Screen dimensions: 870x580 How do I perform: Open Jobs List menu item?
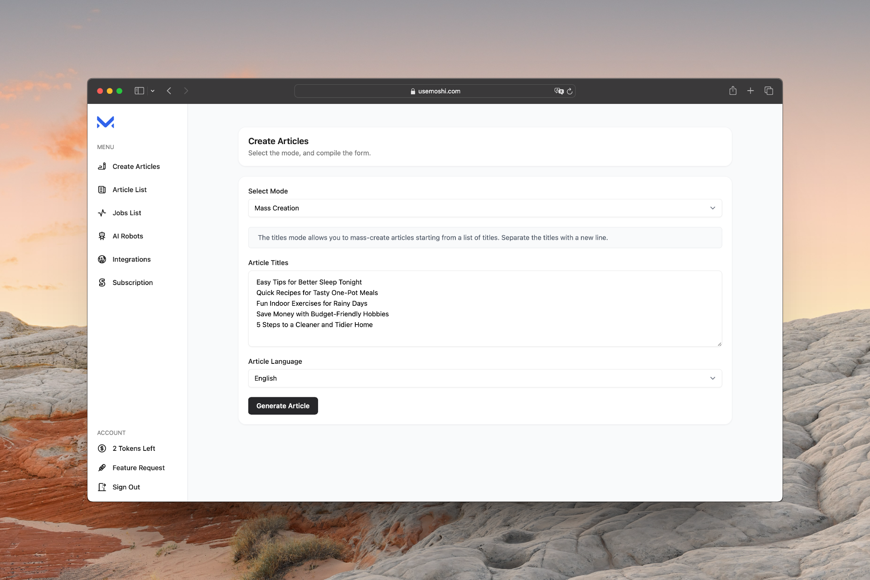coord(127,213)
